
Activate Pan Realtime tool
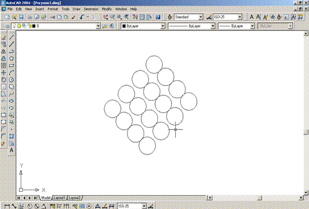pyautogui.click(x=105, y=17)
